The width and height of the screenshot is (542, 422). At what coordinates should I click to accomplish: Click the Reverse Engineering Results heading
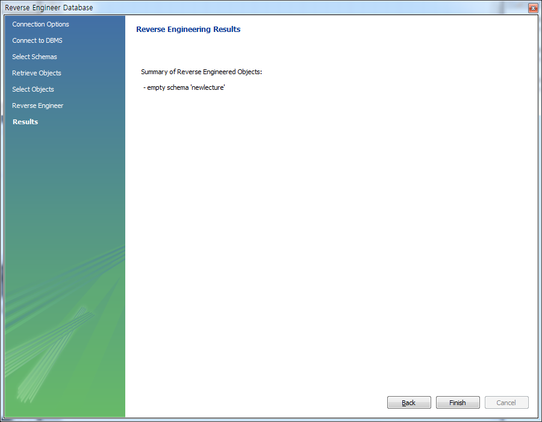point(188,30)
